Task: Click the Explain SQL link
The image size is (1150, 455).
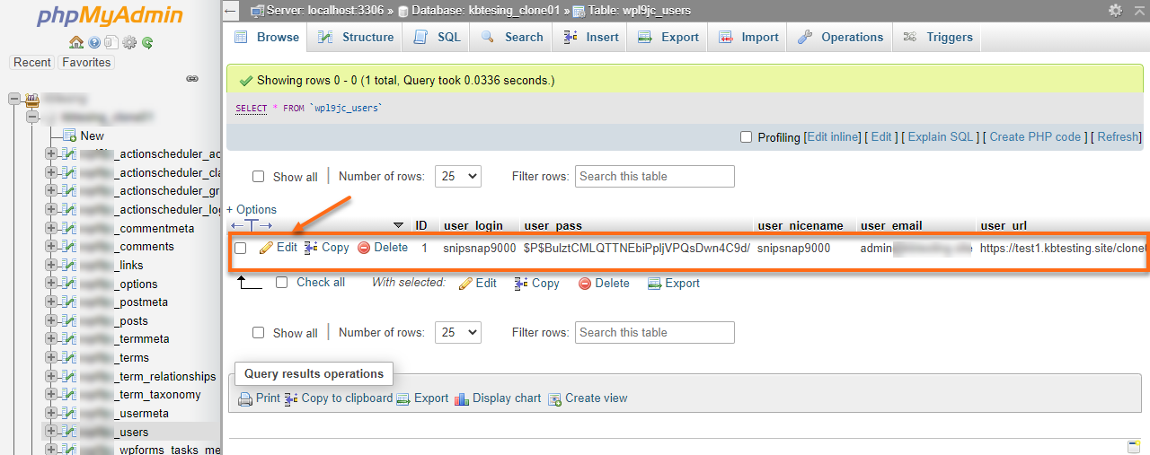Action: click(x=941, y=137)
